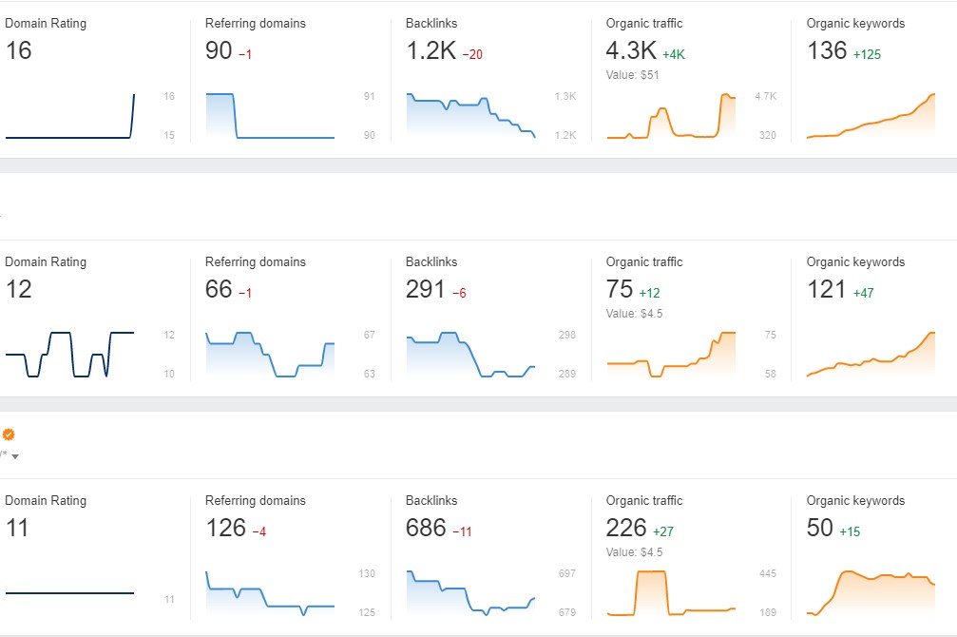Click the organic traffic chart peaking at 445
Image resolution: width=957 pixels, height=637 pixels.
pyautogui.click(x=671, y=593)
